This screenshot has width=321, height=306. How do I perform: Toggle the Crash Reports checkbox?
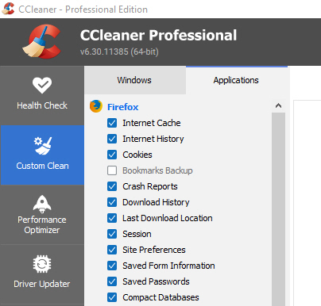[x=112, y=186]
